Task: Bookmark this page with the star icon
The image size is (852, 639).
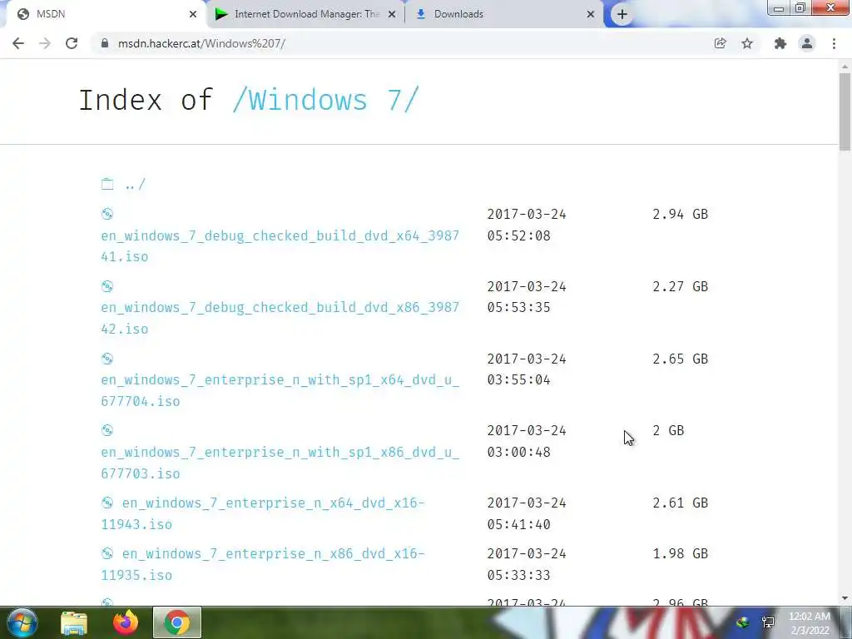Action: (x=747, y=43)
